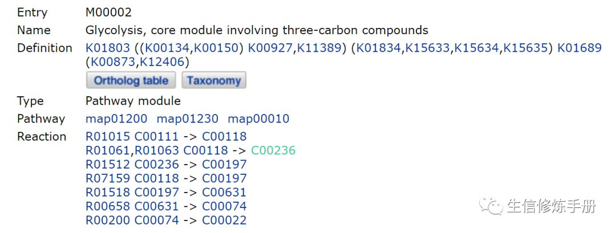Click compound C00022 link
Screen dimensions: 616x233
click(x=224, y=220)
